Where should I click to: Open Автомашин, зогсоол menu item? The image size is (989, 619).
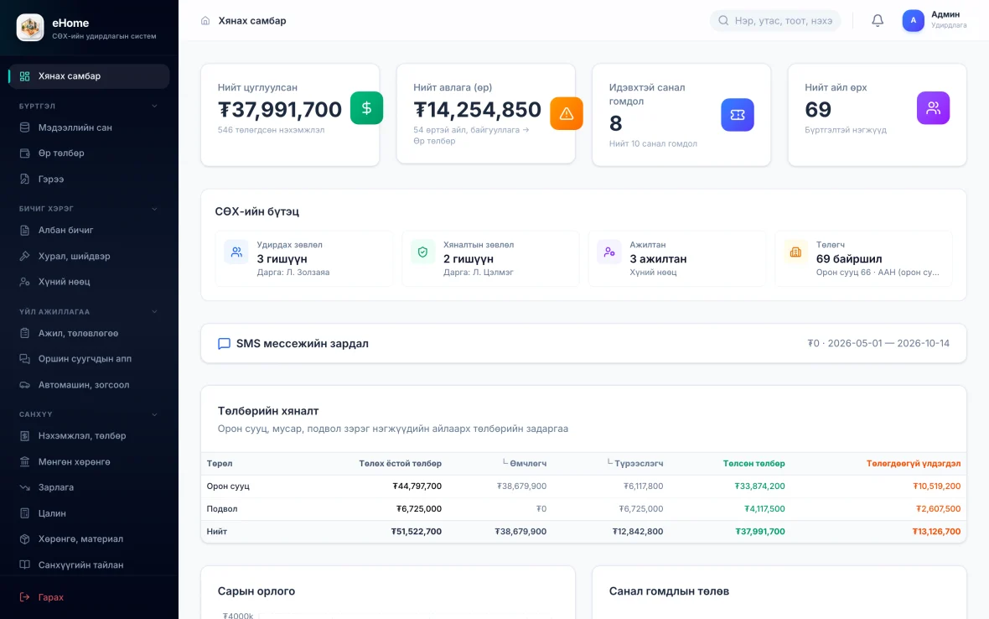click(x=89, y=385)
